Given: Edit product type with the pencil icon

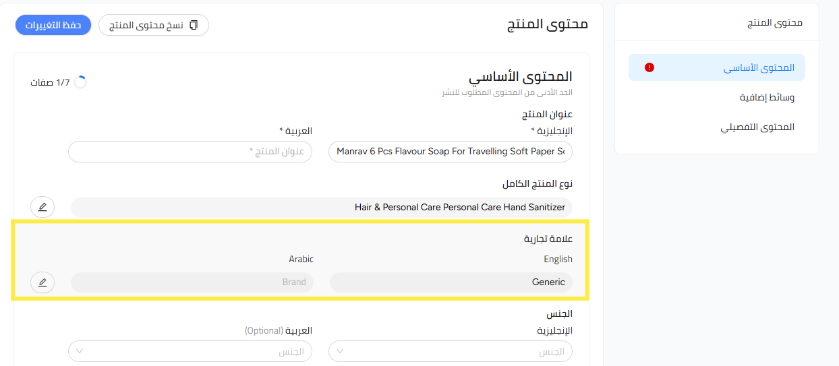Looking at the screenshot, I should 42,207.
